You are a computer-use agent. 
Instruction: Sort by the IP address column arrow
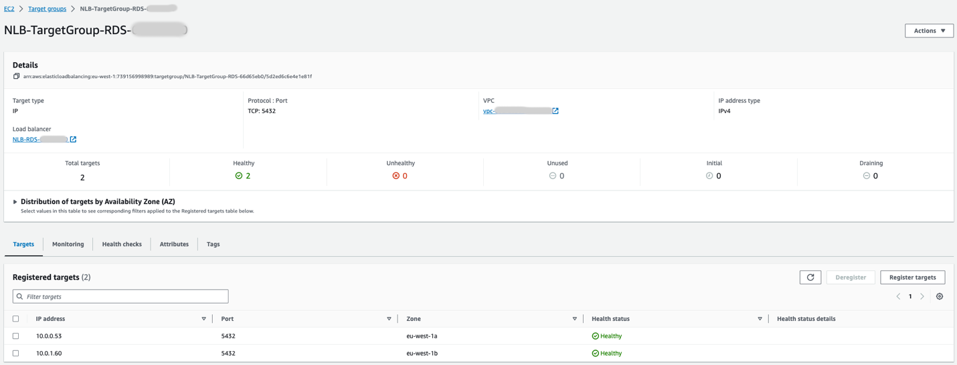pyautogui.click(x=204, y=319)
